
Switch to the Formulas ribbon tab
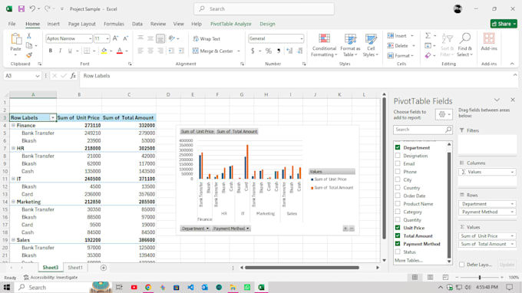pos(114,24)
